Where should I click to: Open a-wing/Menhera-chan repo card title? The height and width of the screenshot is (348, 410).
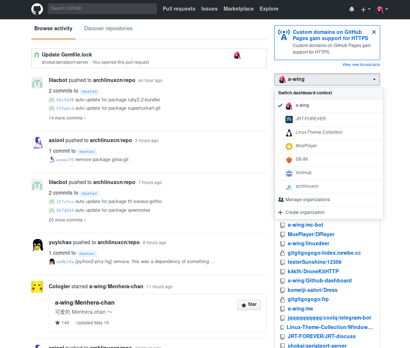(x=85, y=303)
